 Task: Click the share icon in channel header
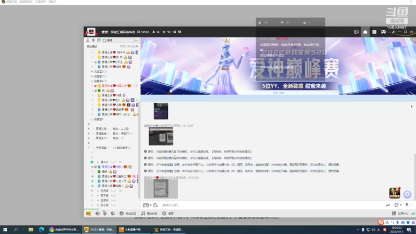coord(174,32)
